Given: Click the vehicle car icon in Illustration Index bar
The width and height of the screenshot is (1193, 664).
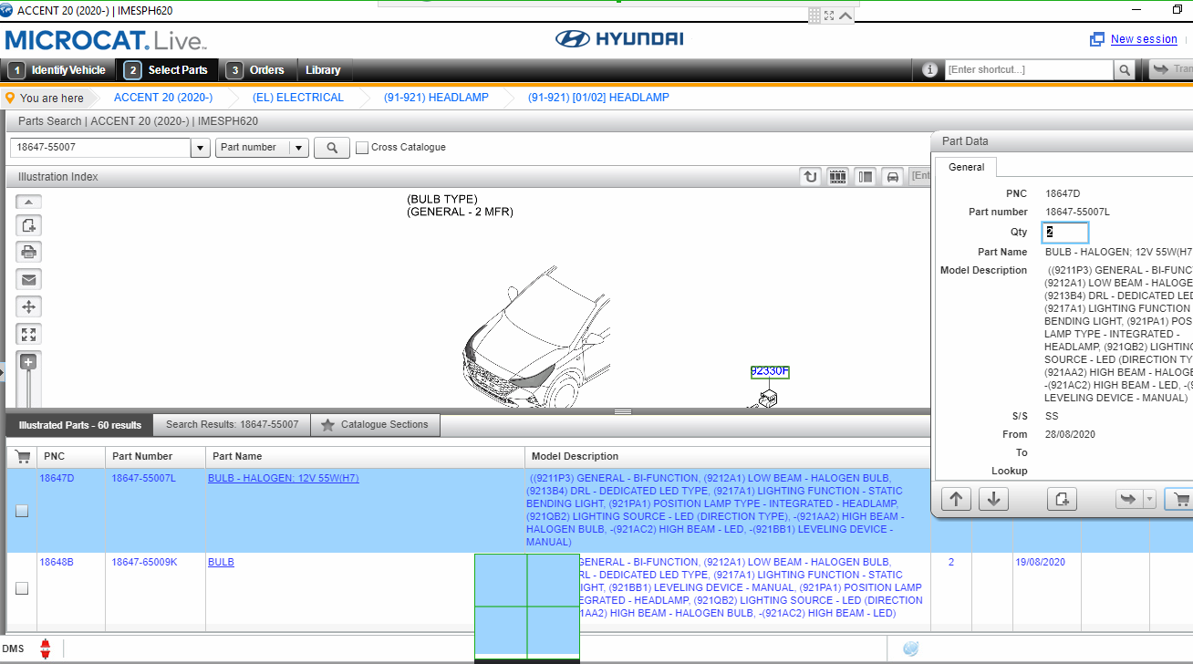Looking at the screenshot, I should [x=893, y=177].
